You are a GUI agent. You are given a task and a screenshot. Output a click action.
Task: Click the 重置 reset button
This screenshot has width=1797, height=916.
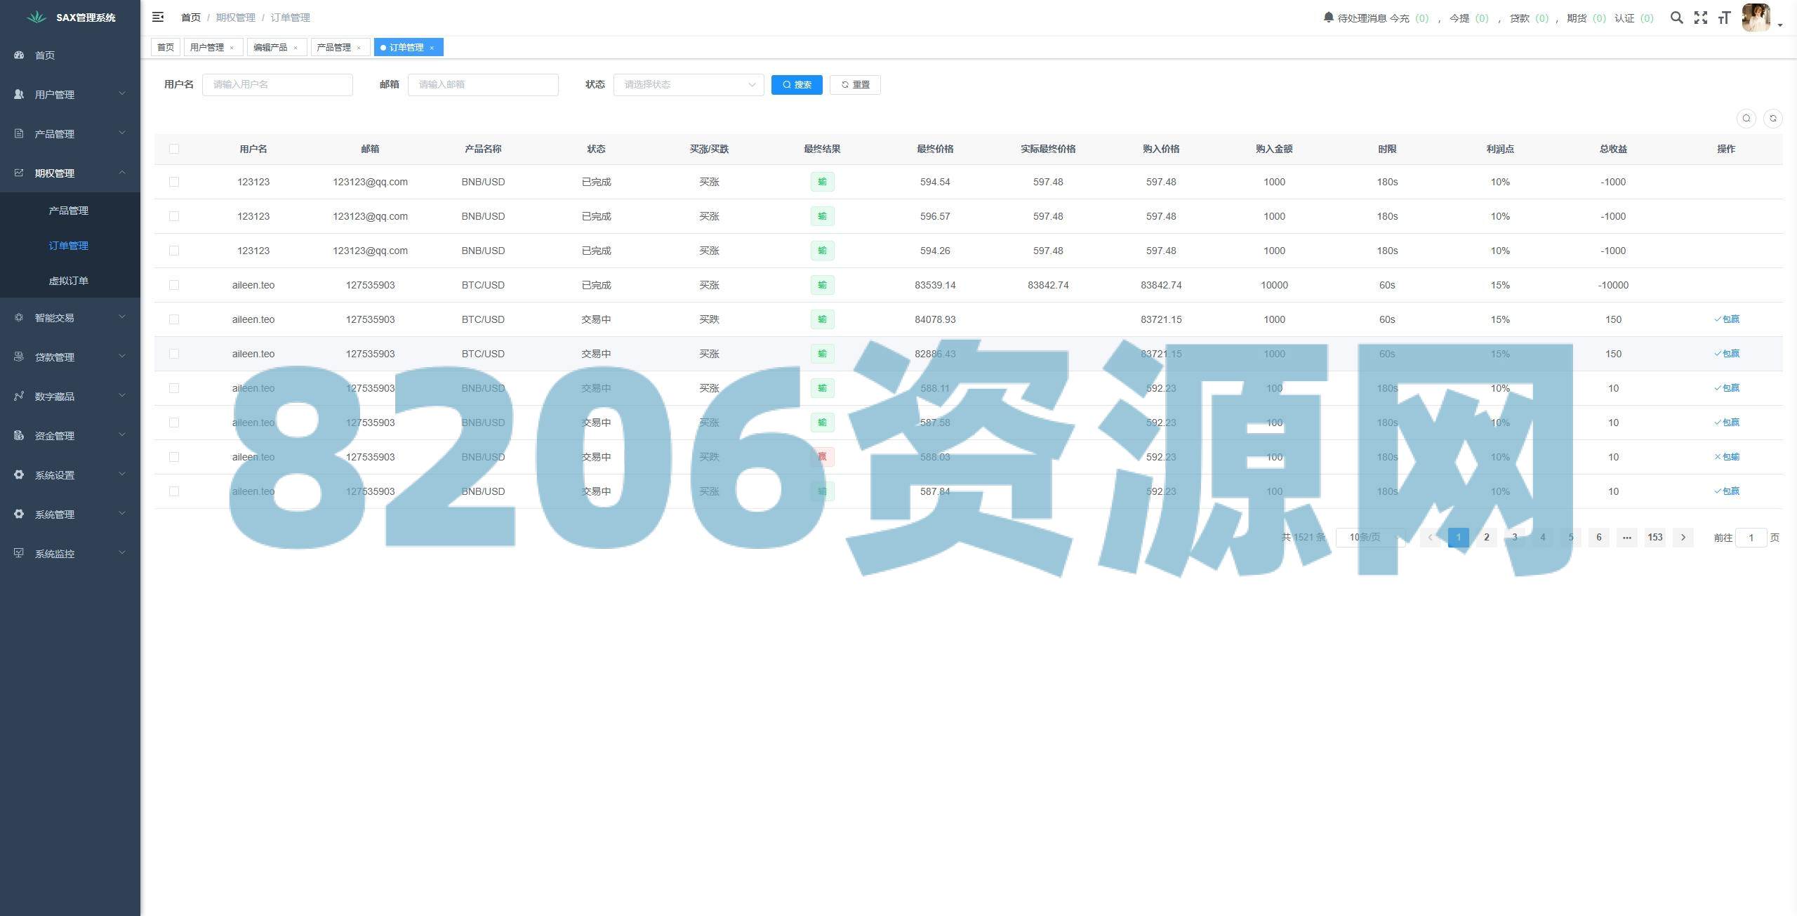(854, 85)
